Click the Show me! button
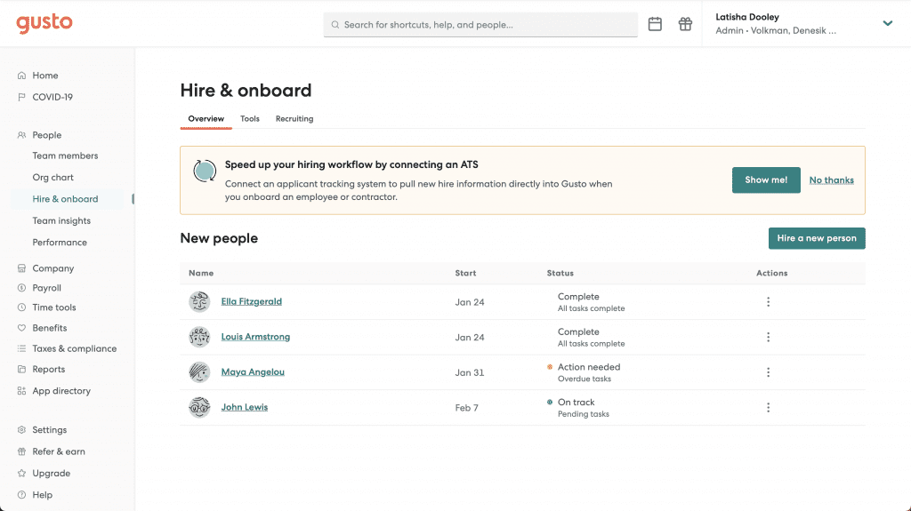 coord(766,180)
